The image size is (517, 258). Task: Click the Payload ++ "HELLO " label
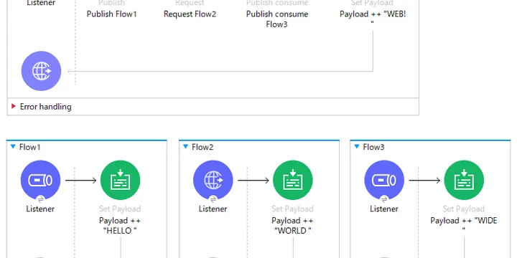pos(120,226)
